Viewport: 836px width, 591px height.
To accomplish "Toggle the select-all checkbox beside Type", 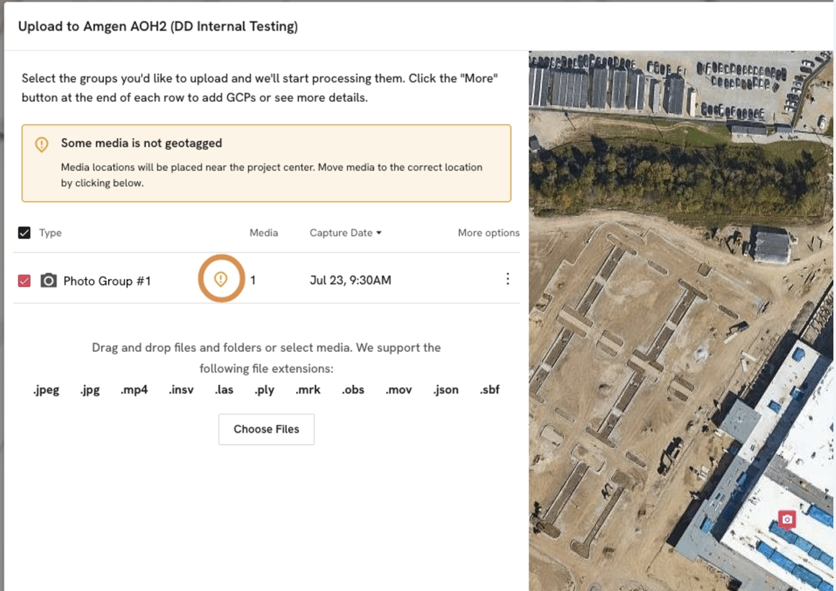I will click(x=24, y=233).
